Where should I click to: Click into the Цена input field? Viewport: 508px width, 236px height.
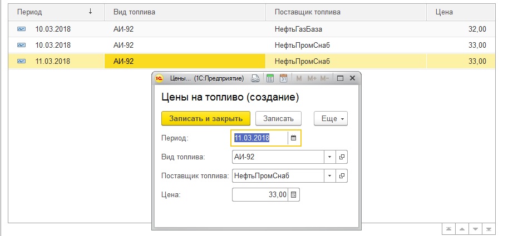[x=260, y=195]
